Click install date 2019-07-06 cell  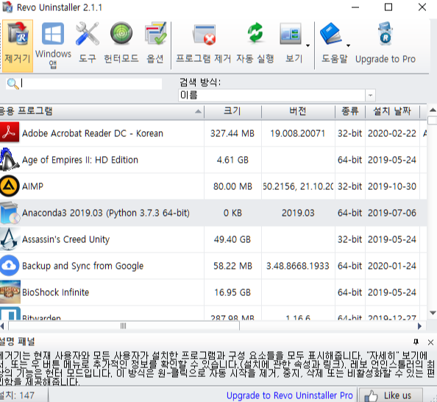[x=392, y=213]
